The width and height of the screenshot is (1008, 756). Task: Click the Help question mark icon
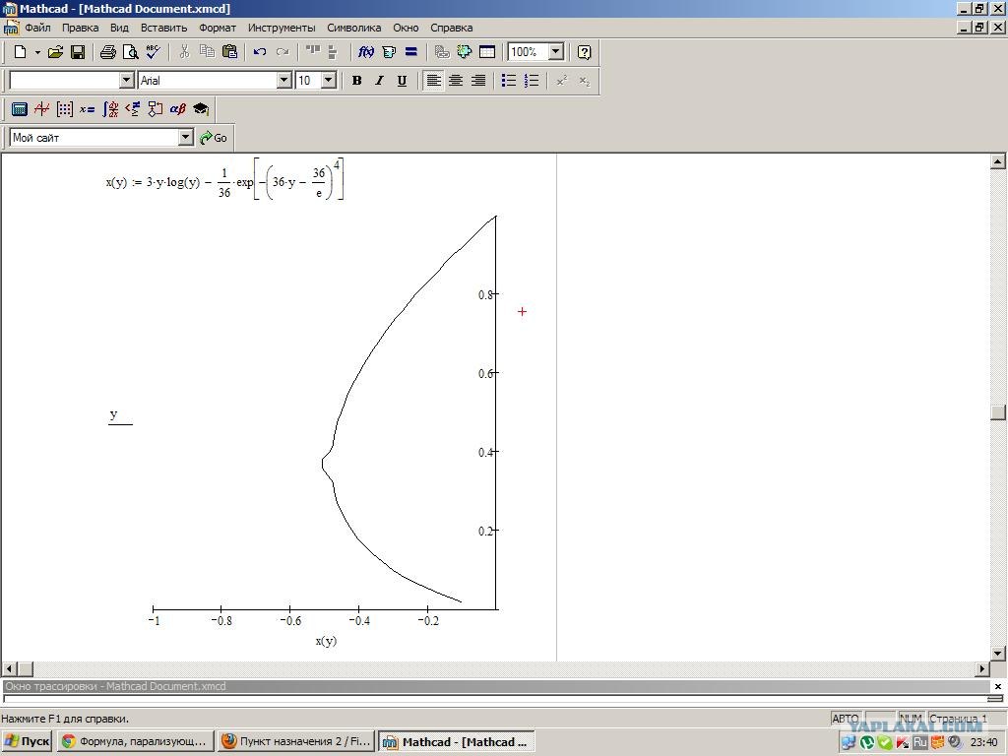coord(584,52)
